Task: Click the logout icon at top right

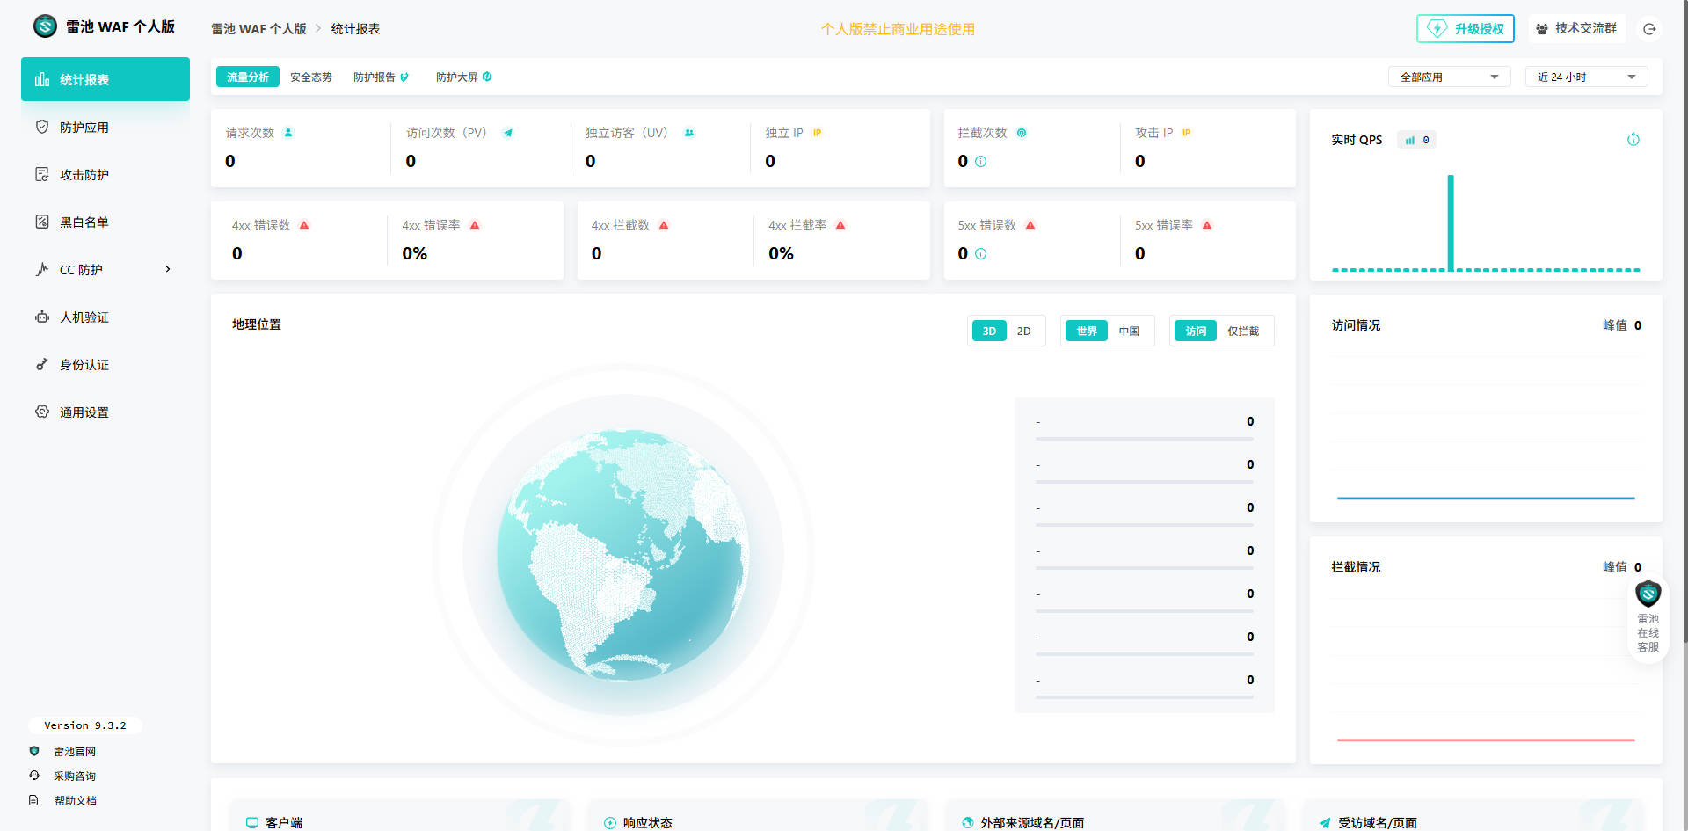Action: coord(1650,29)
